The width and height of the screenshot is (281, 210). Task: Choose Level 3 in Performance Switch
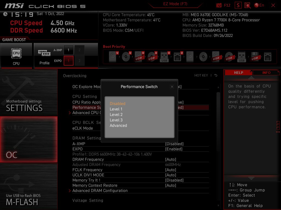pos(116,120)
